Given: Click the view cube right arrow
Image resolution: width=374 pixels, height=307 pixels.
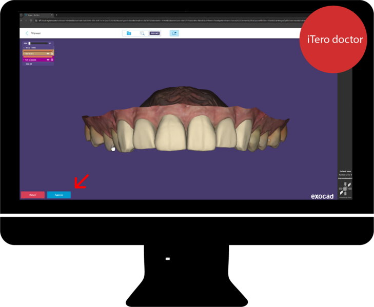Looking at the screenshot, I should [x=350, y=189].
